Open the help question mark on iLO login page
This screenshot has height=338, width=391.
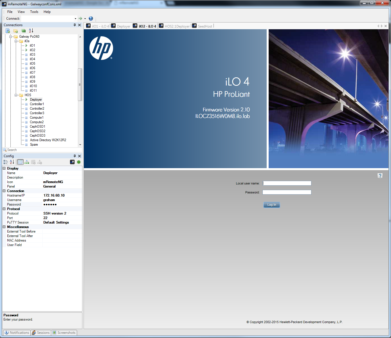pos(380,176)
